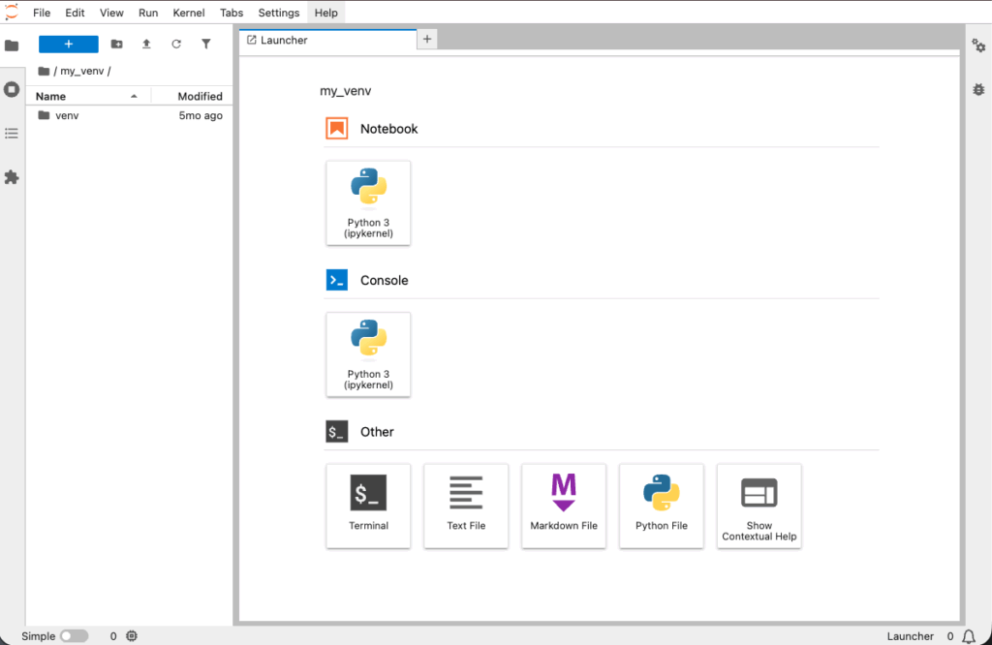Viewport: 992px width, 645px height.
Task: Click the blue New Launcher plus button
Action: pyautogui.click(x=68, y=44)
